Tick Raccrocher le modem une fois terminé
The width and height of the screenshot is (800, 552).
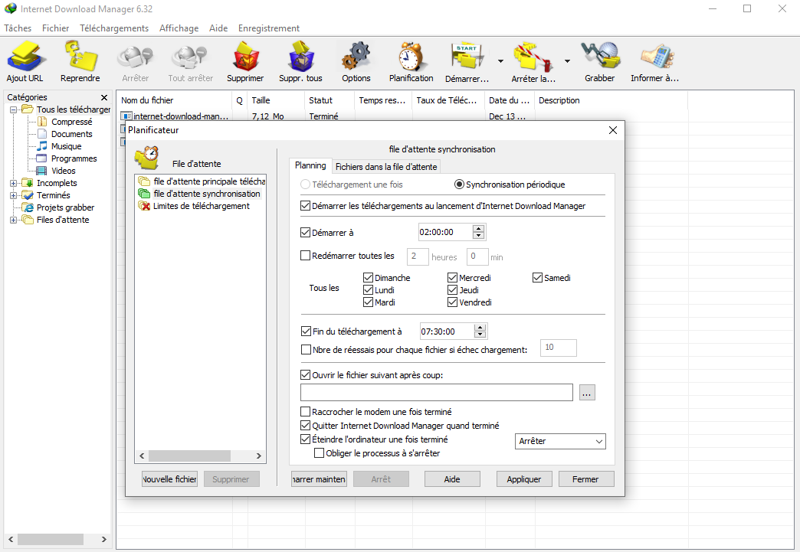click(305, 411)
